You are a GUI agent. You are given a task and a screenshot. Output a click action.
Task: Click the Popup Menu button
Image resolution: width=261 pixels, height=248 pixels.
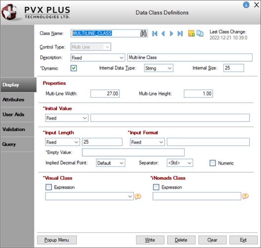57,240
